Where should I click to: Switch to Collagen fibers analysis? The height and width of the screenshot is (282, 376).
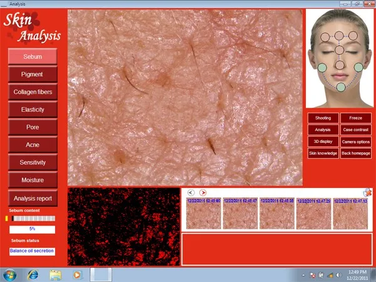[x=33, y=92]
